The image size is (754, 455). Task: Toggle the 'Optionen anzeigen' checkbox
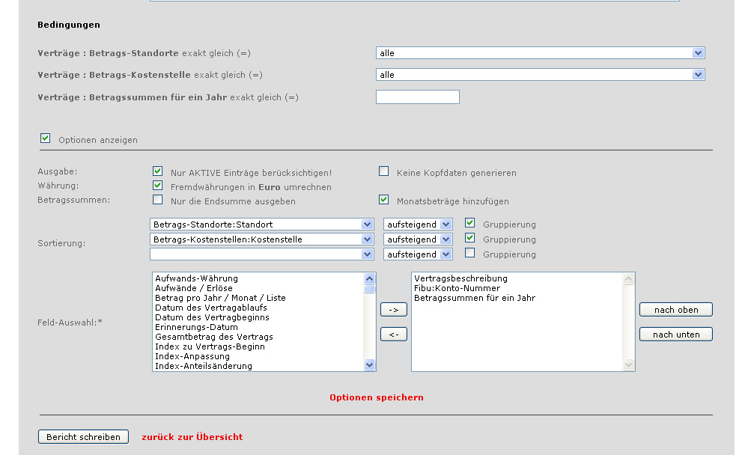(46, 138)
